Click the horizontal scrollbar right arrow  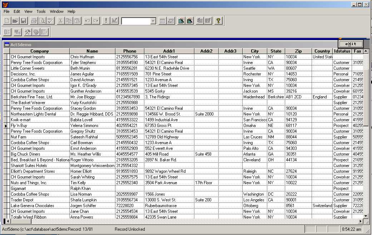coord(361,221)
